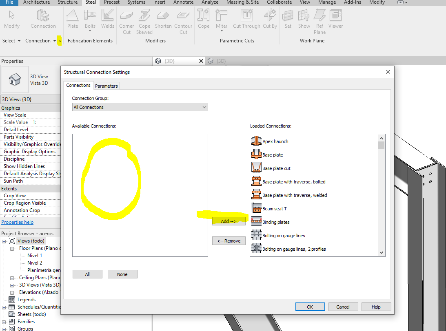Choose the Bolts fabrication tool
The width and height of the screenshot is (446, 331).
[x=90, y=19]
